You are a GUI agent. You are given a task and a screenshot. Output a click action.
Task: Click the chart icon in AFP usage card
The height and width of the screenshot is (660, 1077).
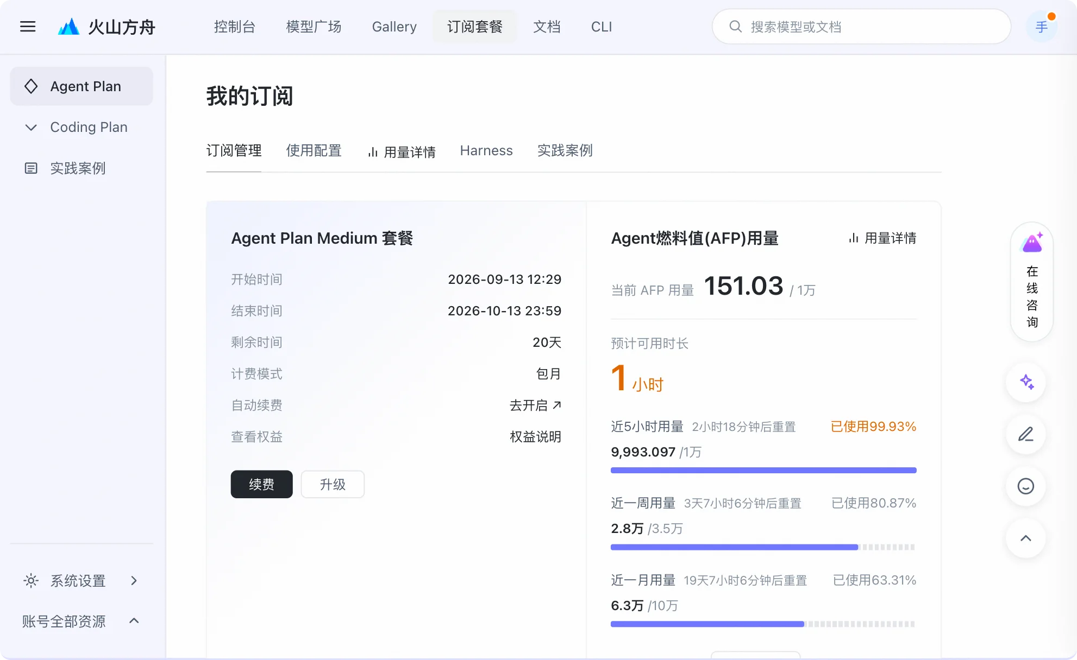coord(854,238)
